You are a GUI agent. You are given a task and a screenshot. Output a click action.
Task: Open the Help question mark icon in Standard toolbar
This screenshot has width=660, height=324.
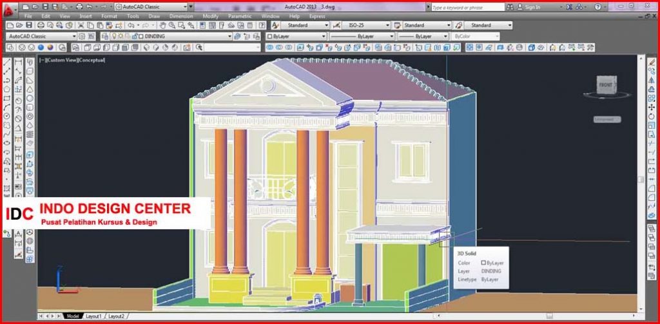coord(260,25)
